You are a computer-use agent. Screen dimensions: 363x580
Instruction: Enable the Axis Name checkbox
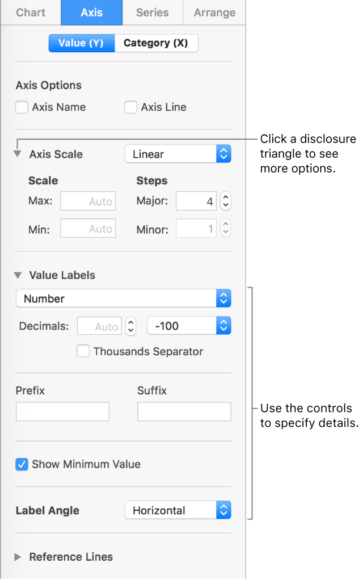pos(21,107)
